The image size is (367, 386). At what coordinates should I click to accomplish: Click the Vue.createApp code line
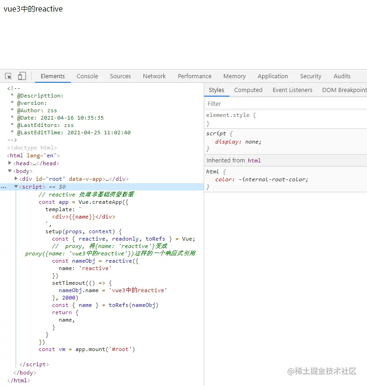coord(83,202)
